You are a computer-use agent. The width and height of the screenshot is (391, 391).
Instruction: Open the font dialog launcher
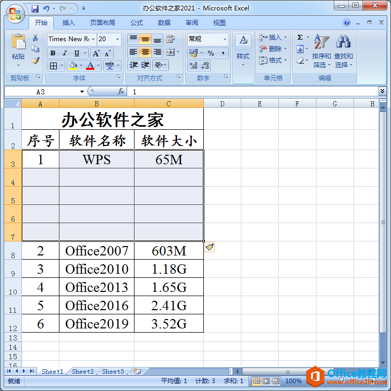coord(119,77)
